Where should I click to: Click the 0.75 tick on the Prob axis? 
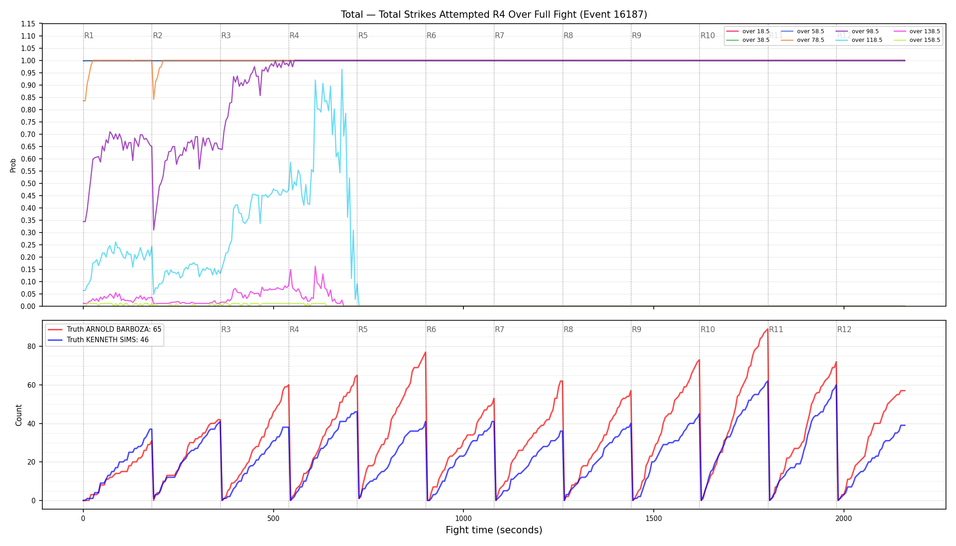click(28, 122)
